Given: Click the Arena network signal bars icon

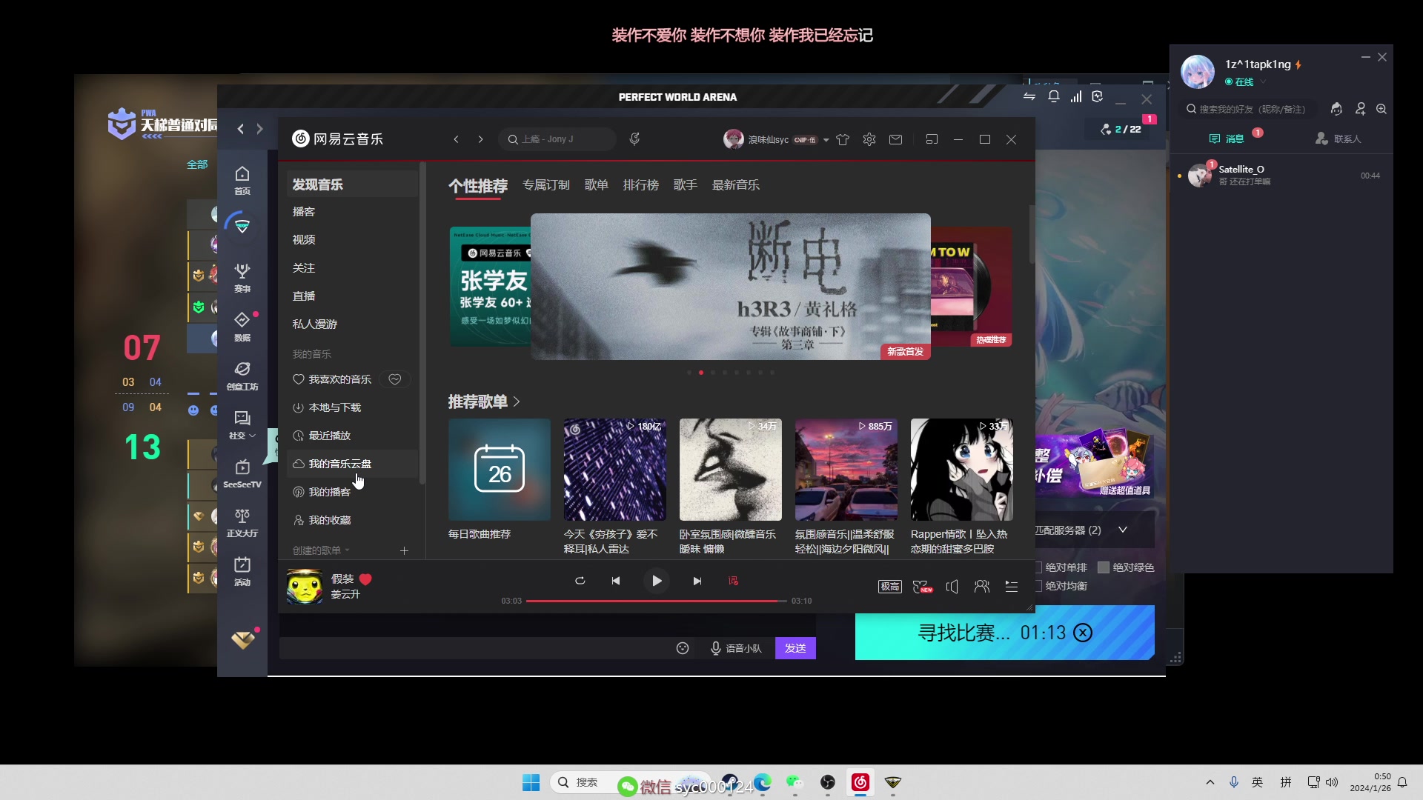Looking at the screenshot, I should (x=1076, y=96).
